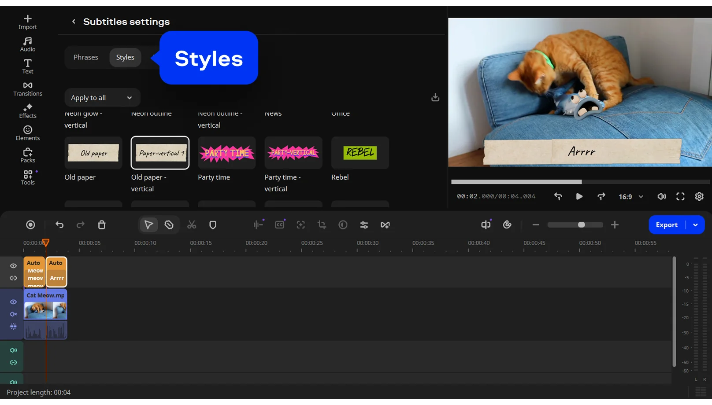Select the Styles tab
The image size is (712, 405).
tap(125, 57)
